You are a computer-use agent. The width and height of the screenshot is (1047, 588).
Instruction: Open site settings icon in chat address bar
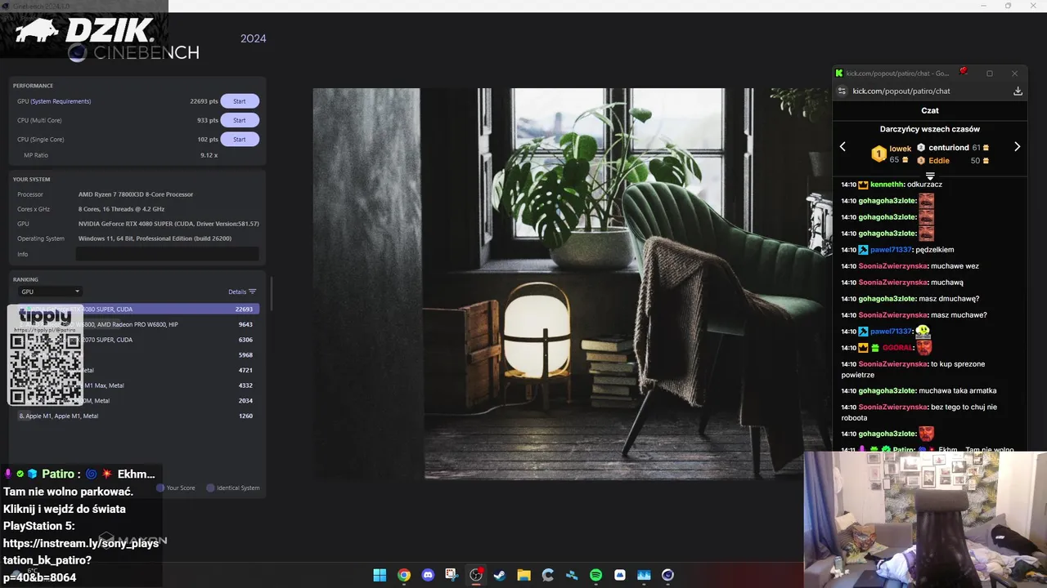(x=841, y=91)
